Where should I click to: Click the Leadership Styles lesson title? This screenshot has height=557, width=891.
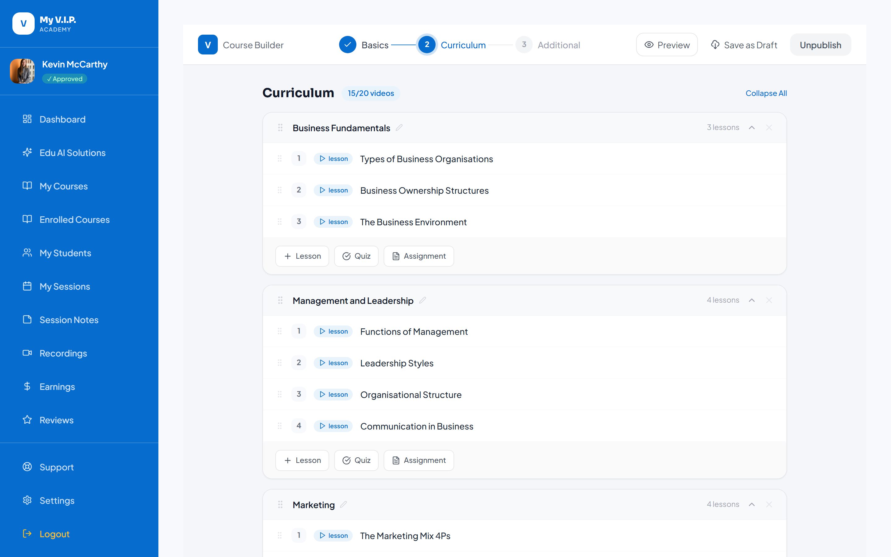point(397,363)
